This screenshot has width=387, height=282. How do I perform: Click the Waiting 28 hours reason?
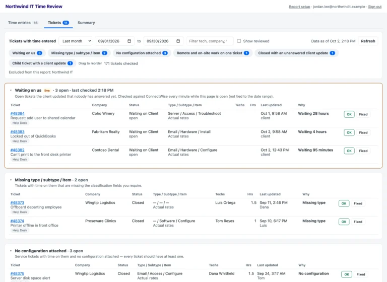313,113
